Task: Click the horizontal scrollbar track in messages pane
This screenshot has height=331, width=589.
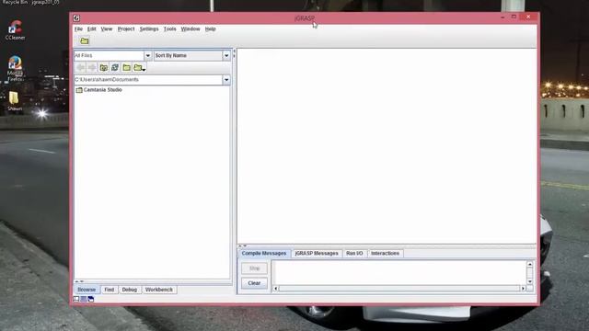Action: tap(399, 288)
